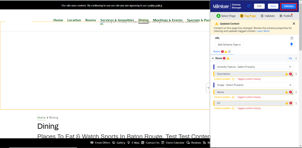The height and width of the screenshot is (148, 302).
Task: Open the three-dot menu for Room section
Action: click(296, 58)
